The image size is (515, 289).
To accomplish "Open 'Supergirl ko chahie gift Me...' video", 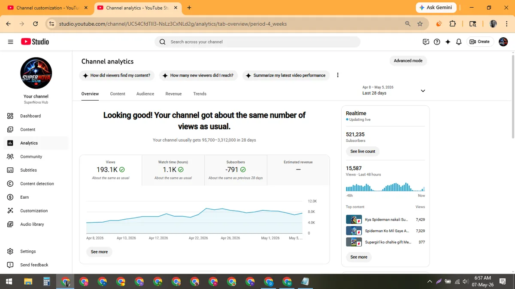I will click(x=385, y=242).
